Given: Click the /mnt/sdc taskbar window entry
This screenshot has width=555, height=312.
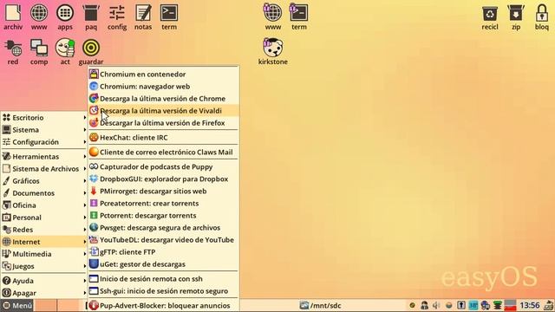Looking at the screenshot, I should [321, 305].
